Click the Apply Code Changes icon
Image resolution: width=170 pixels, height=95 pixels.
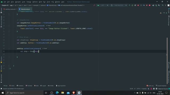135,5
